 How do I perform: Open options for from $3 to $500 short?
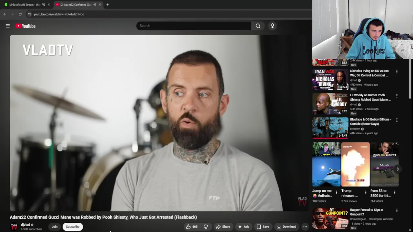coord(395,192)
